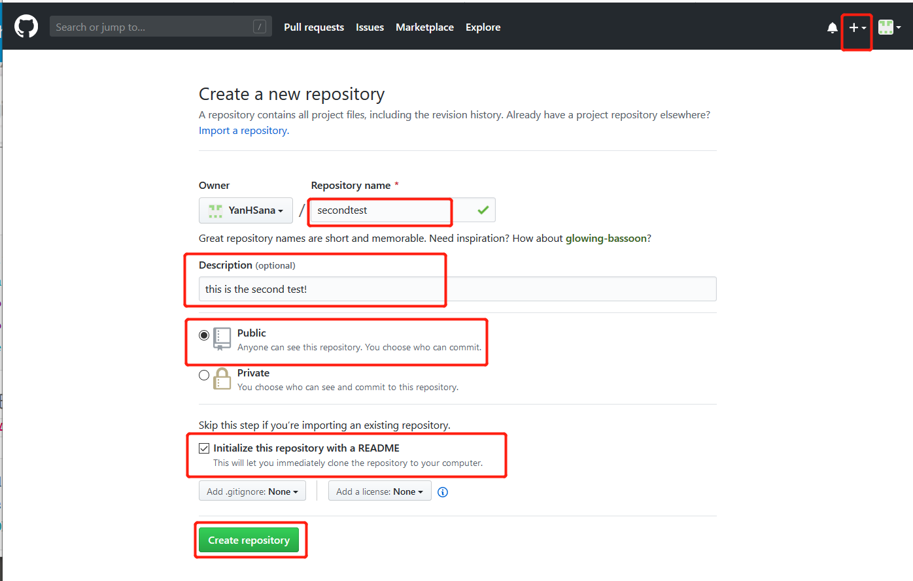Viewport: 913px width, 581px height.
Task: Click the 'Repository name' label
Action: [x=351, y=186]
